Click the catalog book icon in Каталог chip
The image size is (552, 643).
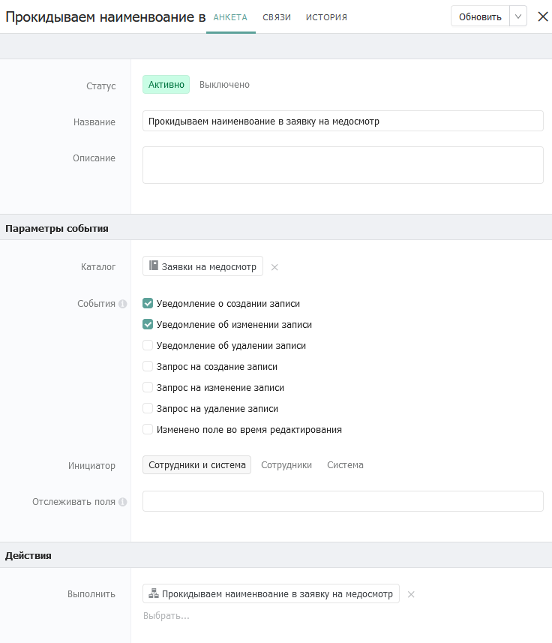154,266
